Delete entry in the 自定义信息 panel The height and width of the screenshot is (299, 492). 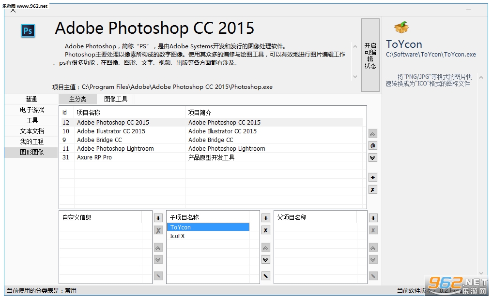pyautogui.click(x=158, y=230)
